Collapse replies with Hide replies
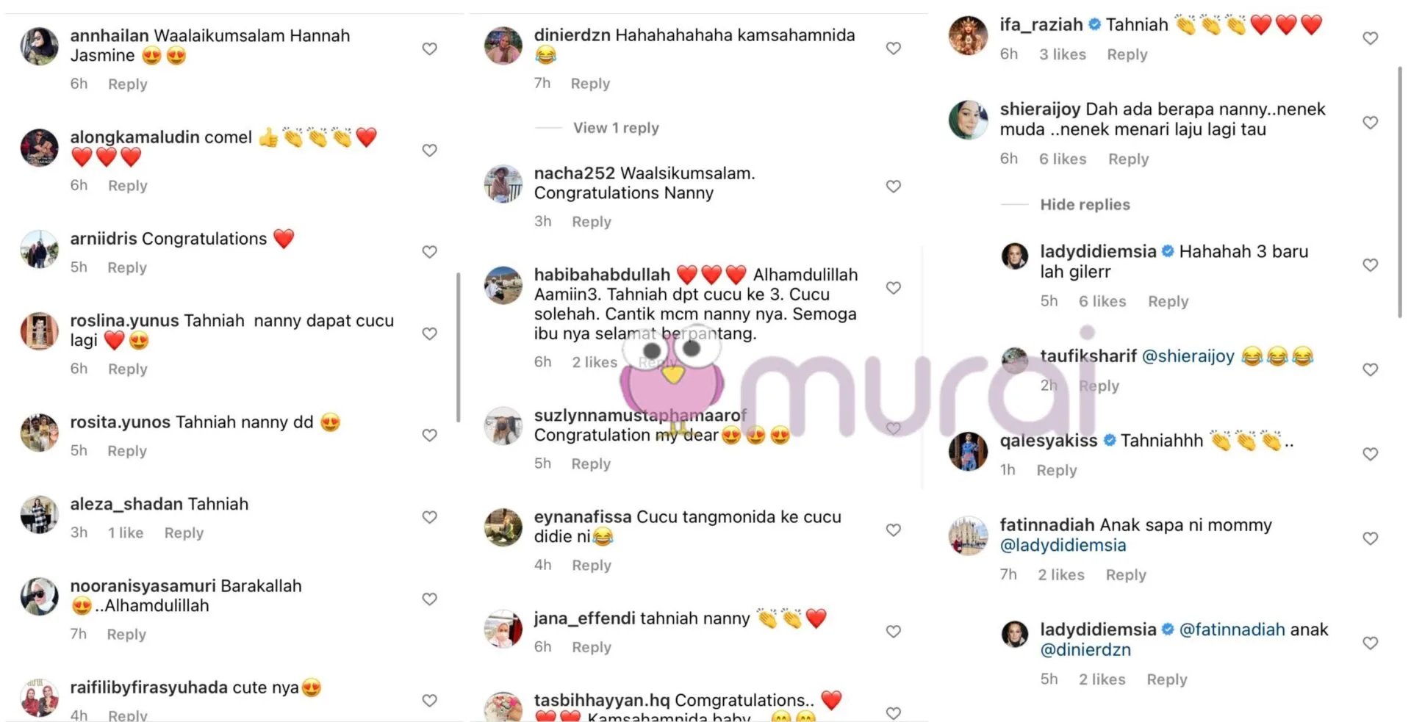Screen dimensions: 1411x722 pos(1085,205)
